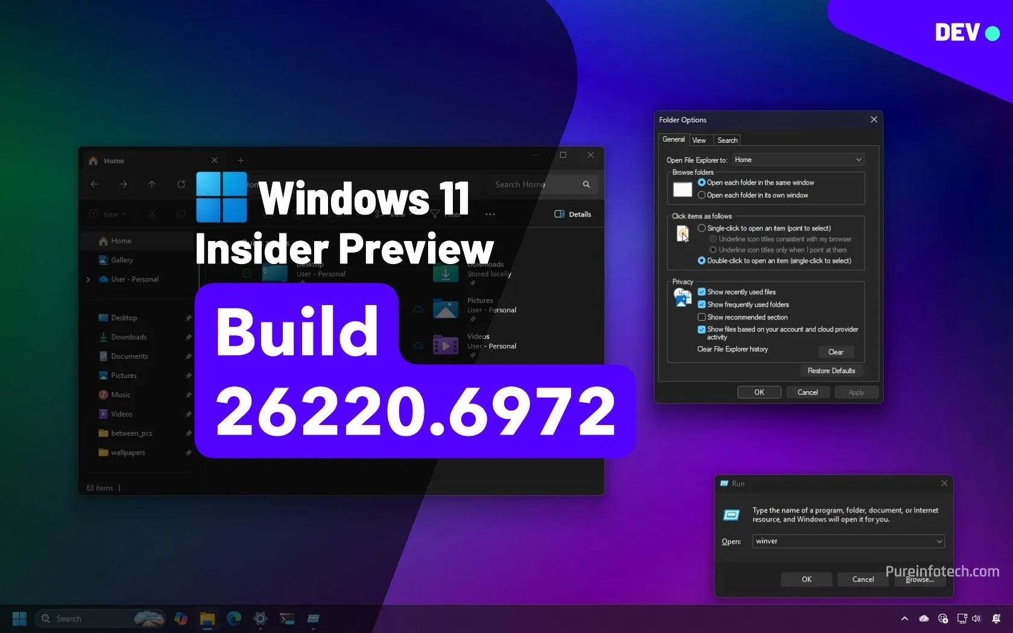This screenshot has height=633, width=1013.
Task: Select Open each folder in its own window
Action: click(x=753, y=195)
